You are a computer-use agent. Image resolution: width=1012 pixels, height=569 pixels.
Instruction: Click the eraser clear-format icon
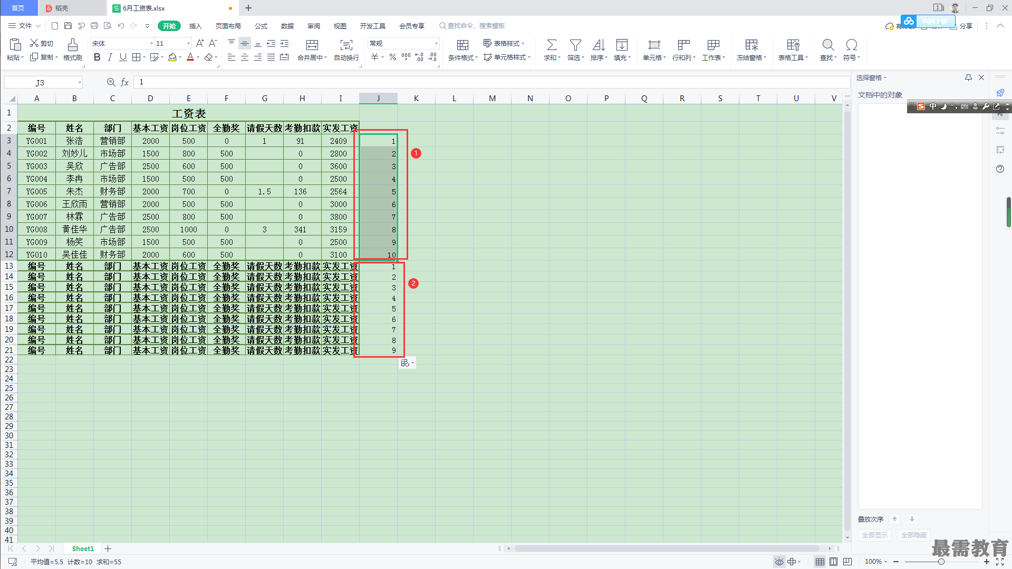[x=209, y=57]
